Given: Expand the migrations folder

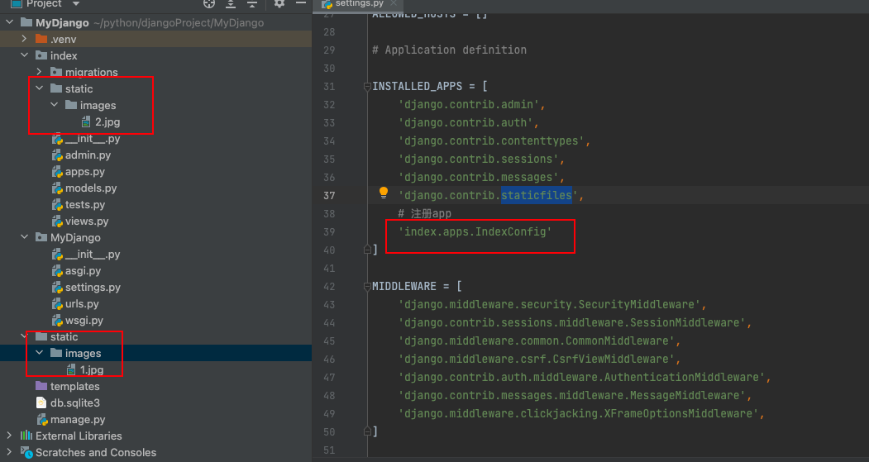Looking at the screenshot, I should [x=40, y=72].
